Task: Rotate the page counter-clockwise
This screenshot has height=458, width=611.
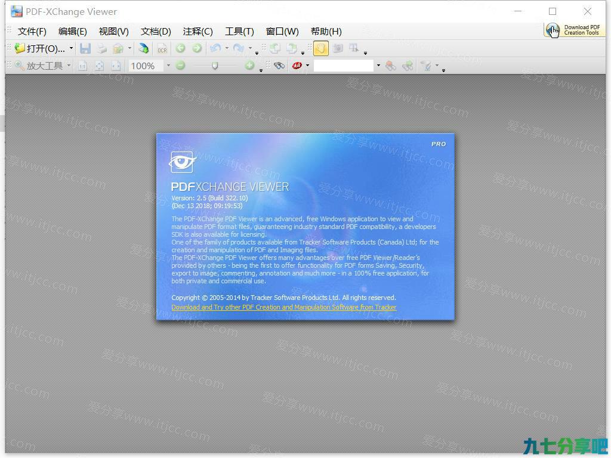Action: tap(274, 48)
